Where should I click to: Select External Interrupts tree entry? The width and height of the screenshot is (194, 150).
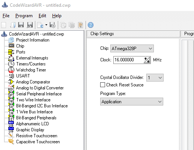tap(32, 58)
